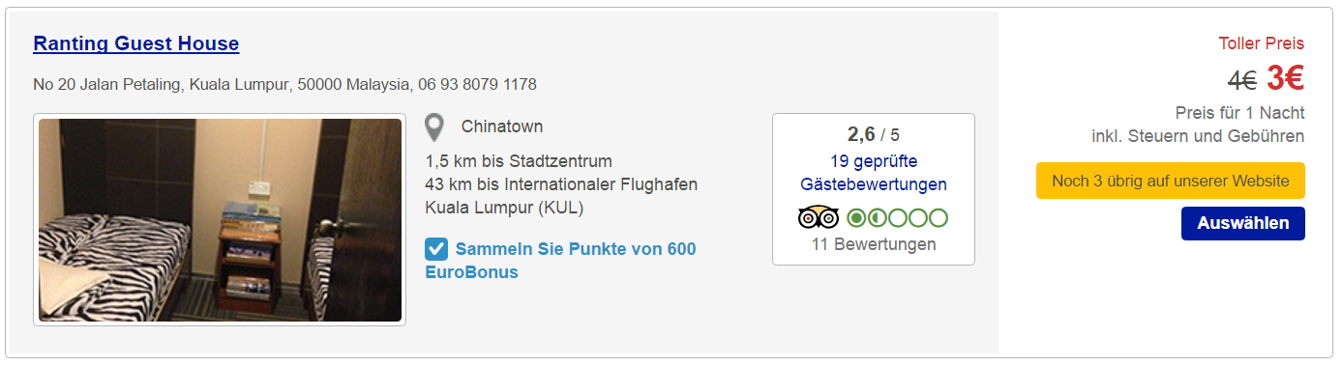Open the Sammeln Sie Punkte EuroBonus link

(560, 261)
